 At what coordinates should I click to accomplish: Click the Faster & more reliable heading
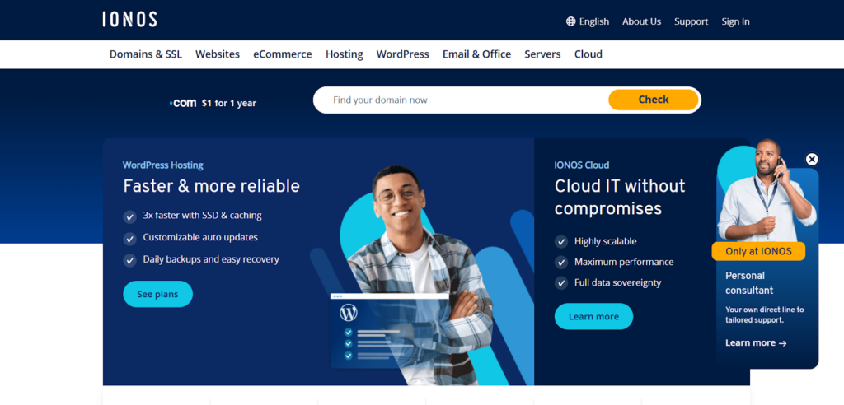212,186
